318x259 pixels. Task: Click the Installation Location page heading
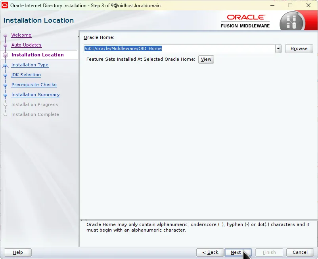coord(38,20)
